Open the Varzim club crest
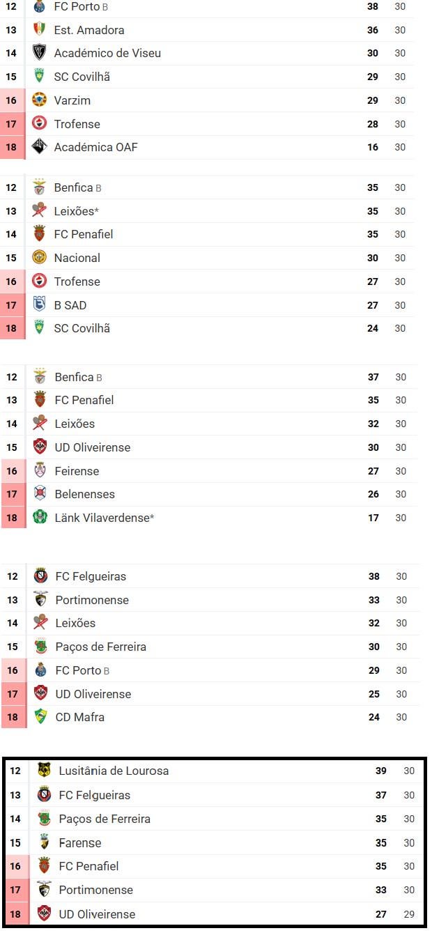The height and width of the screenshot is (933, 432). click(40, 100)
